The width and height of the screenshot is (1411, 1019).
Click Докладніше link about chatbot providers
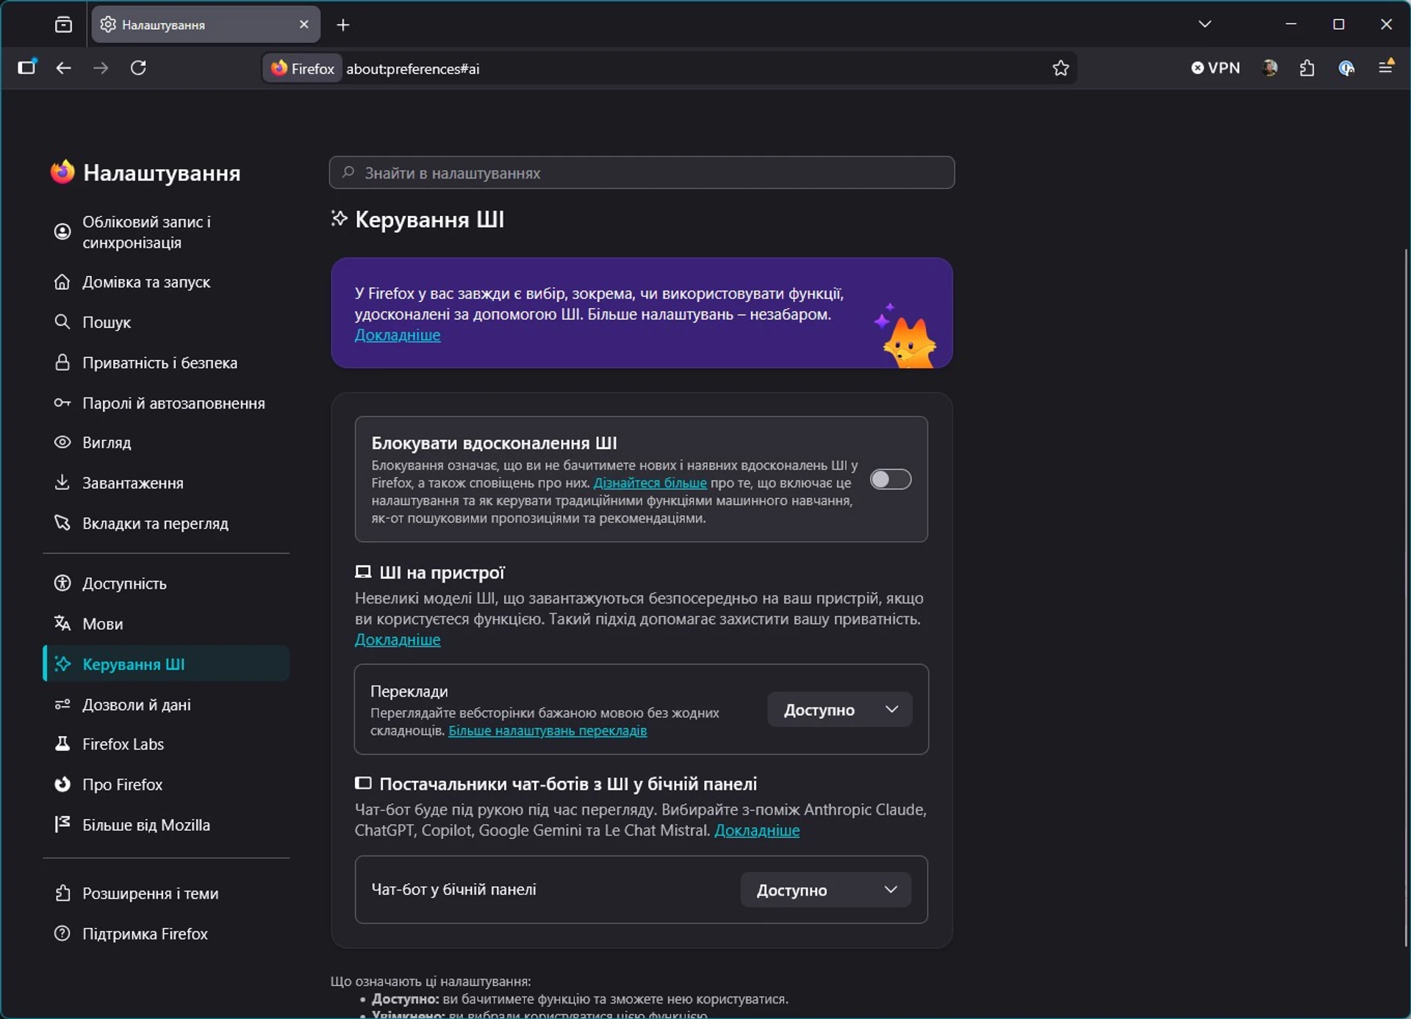coord(757,831)
